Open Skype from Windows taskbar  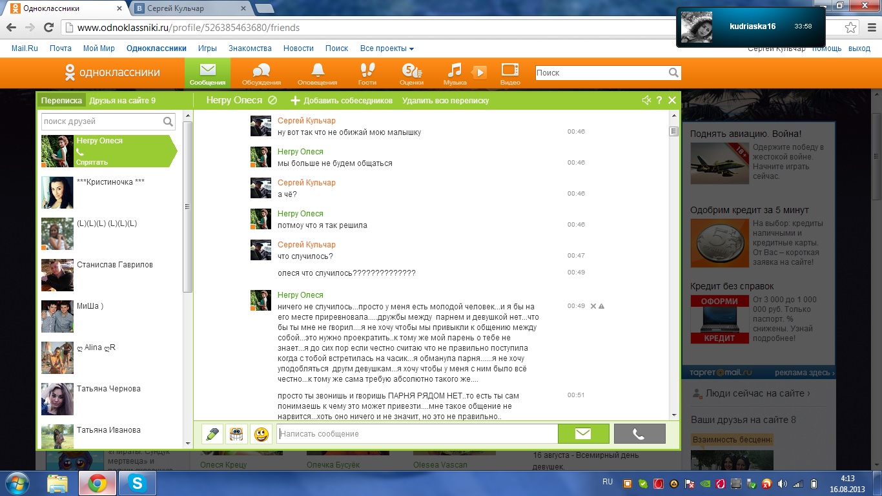coord(137,483)
